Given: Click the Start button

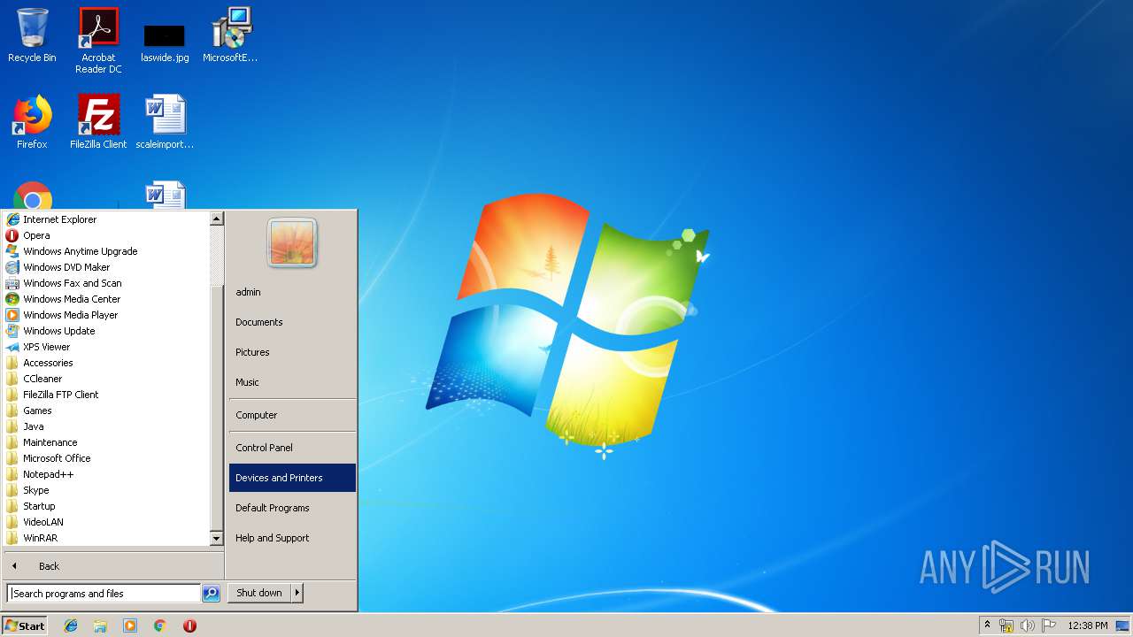Looking at the screenshot, I should (25, 625).
